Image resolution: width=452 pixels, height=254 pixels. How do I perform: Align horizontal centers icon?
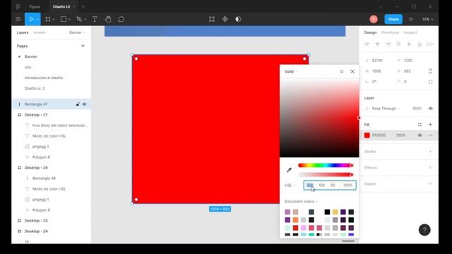377,44
